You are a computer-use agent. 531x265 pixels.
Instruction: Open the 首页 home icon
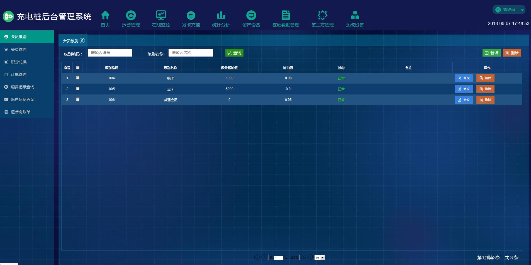pyautogui.click(x=105, y=15)
